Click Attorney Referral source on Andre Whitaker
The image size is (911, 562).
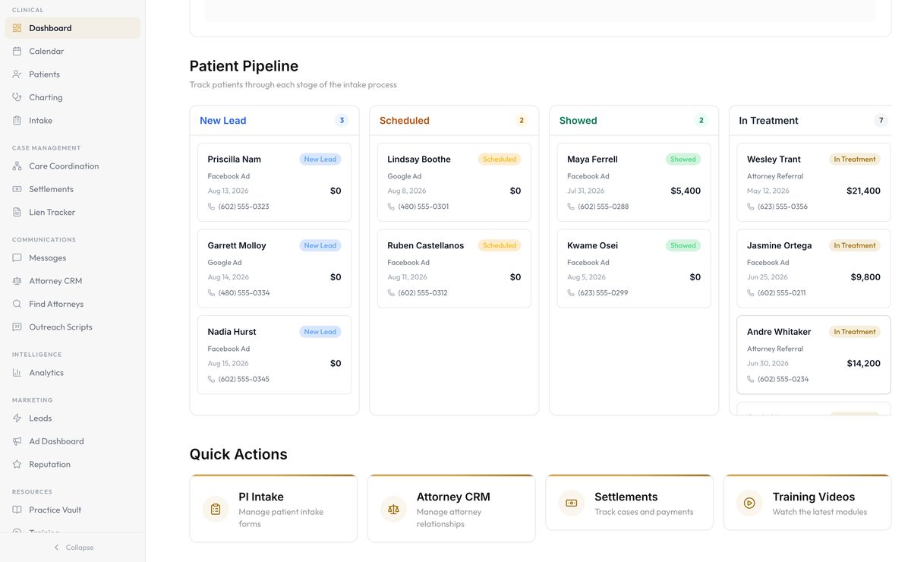point(775,349)
